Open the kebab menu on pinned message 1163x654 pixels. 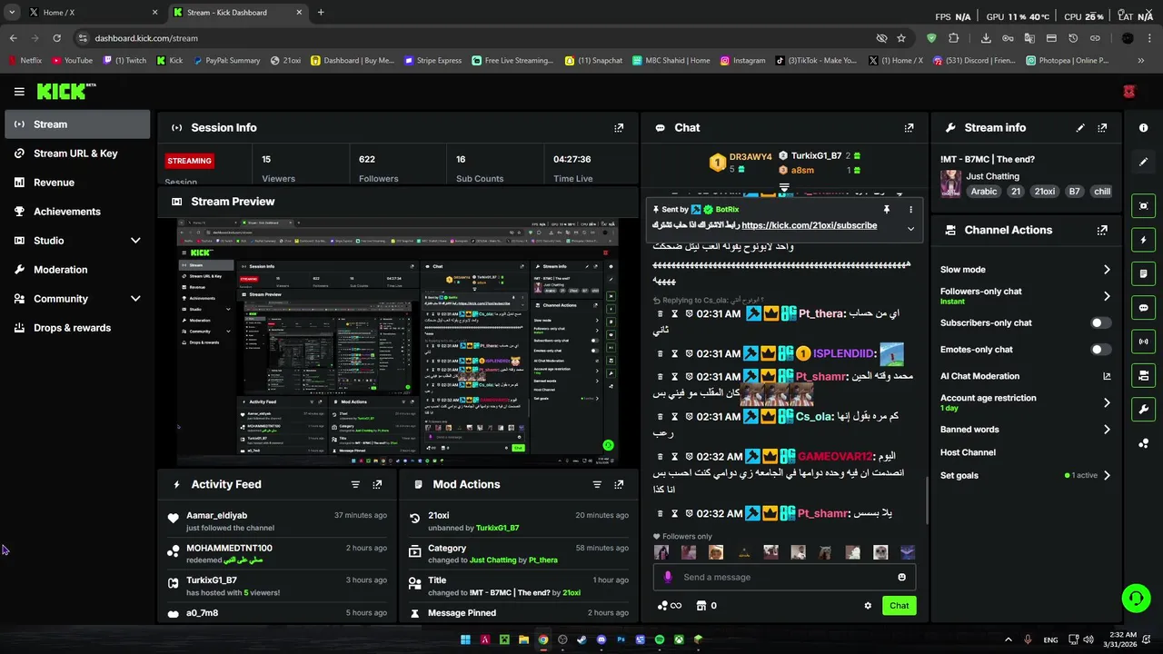(x=910, y=210)
